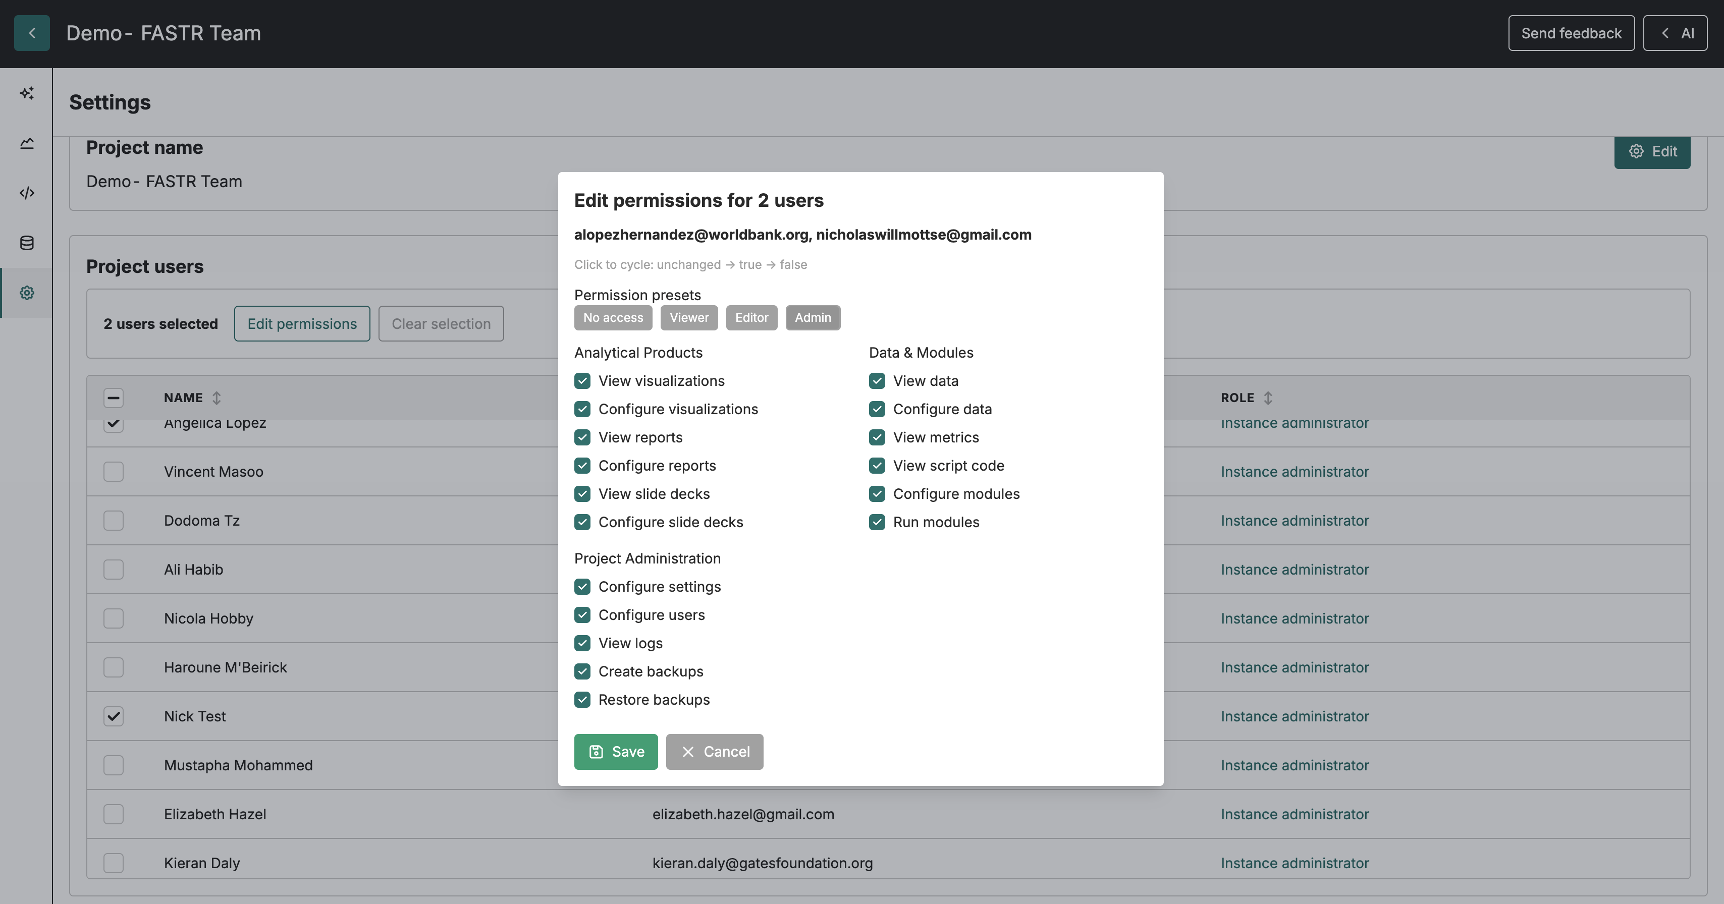
Task: Toggle View reports checkbox
Action: click(582, 437)
